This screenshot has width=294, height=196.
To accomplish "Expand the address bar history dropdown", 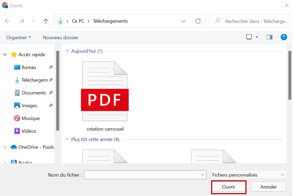I will pos(183,21).
